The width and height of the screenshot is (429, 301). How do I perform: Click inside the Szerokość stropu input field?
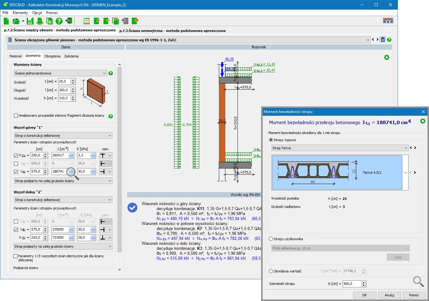[351, 284]
